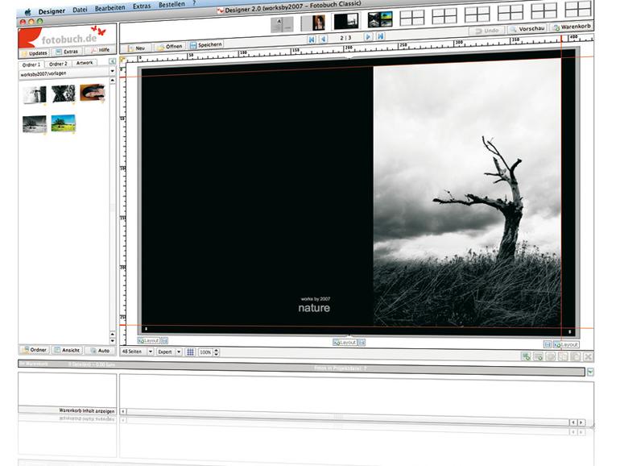
Task: Toggle the grid display icon
Action: coord(190,352)
